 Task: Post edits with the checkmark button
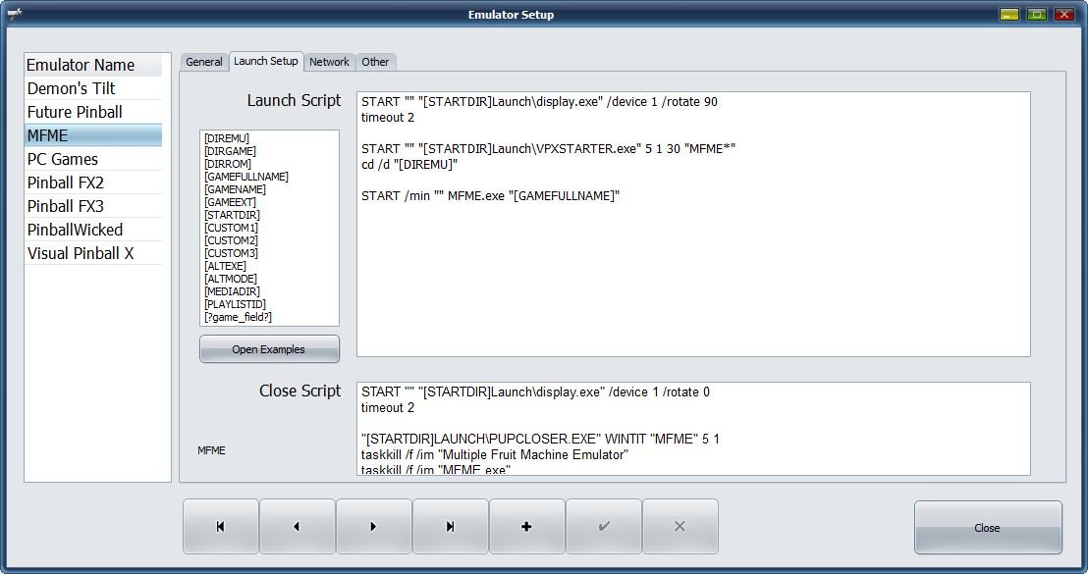point(604,526)
